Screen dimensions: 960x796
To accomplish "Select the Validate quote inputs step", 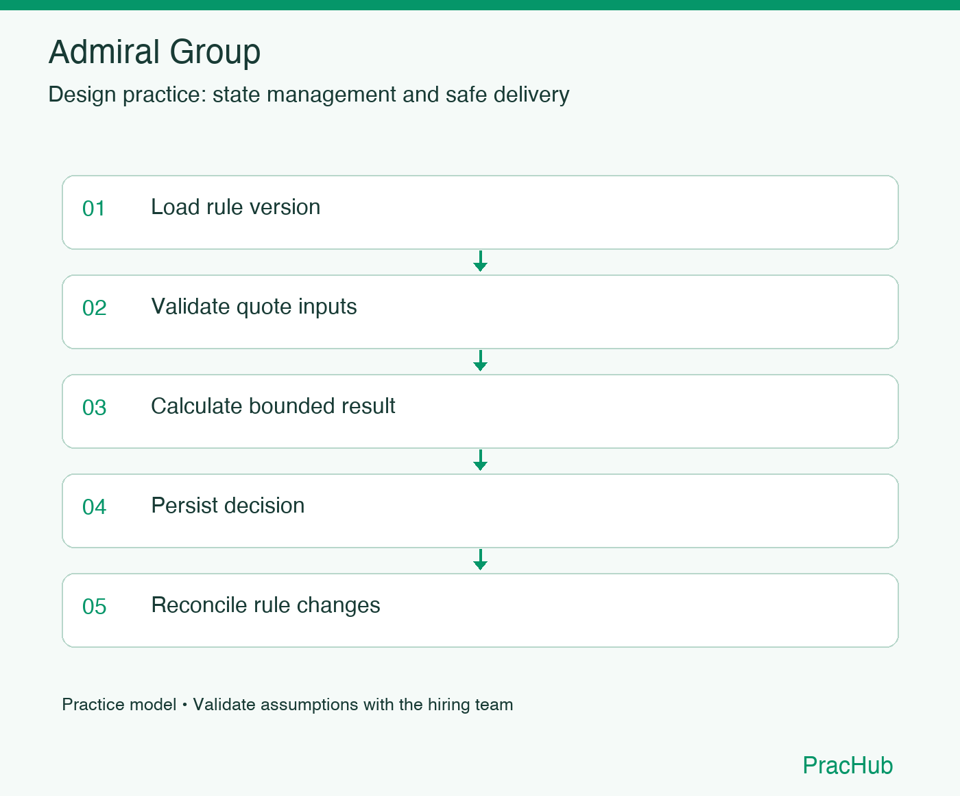I will (x=480, y=312).
